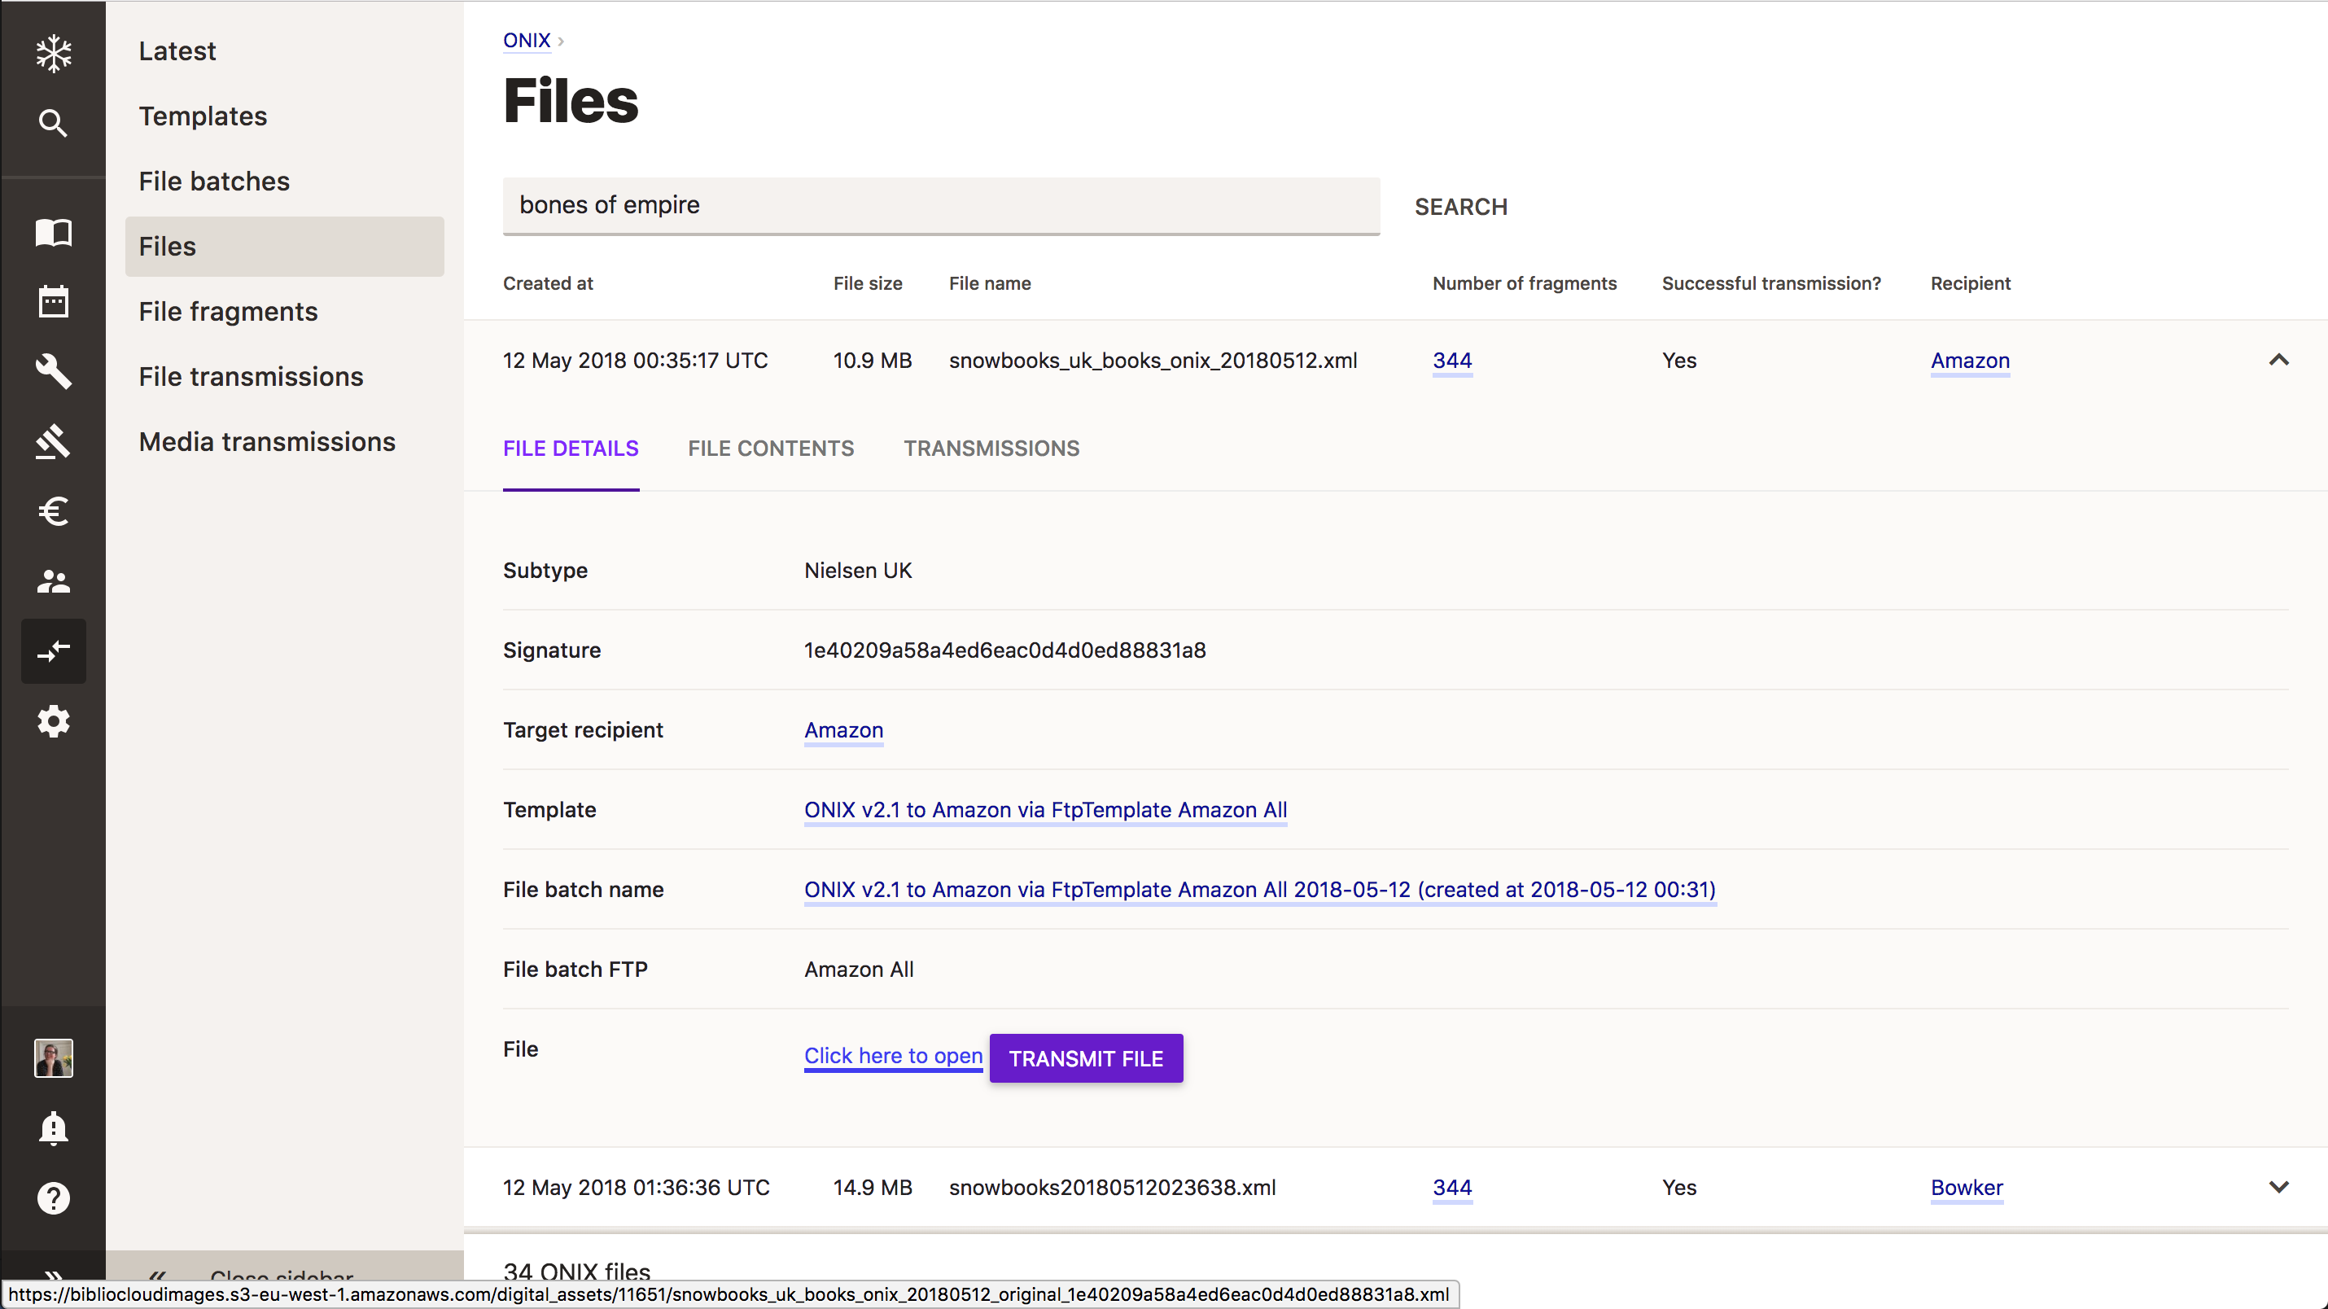Open the book icon in sidebar
The height and width of the screenshot is (1309, 2328).
tap(54, 232)
